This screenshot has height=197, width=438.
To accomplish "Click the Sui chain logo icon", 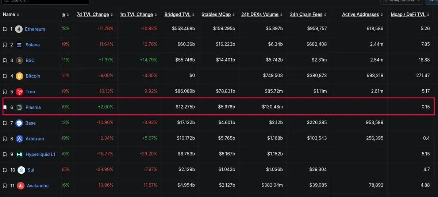I will [22, 170].
